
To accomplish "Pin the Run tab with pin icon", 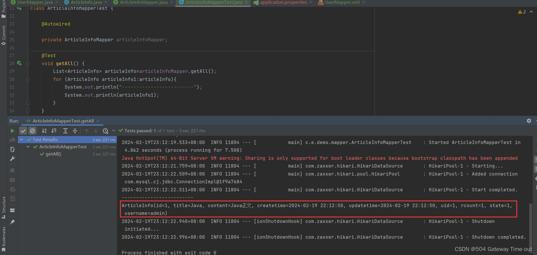I will coord(12,222).
